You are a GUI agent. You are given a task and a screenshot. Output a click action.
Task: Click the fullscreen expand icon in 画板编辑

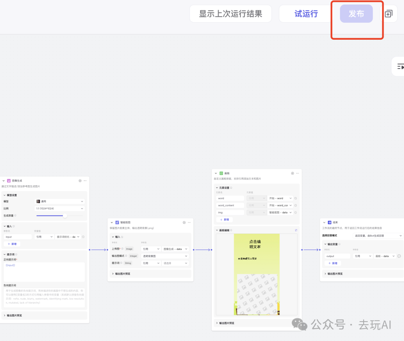(x=296, y=230)
